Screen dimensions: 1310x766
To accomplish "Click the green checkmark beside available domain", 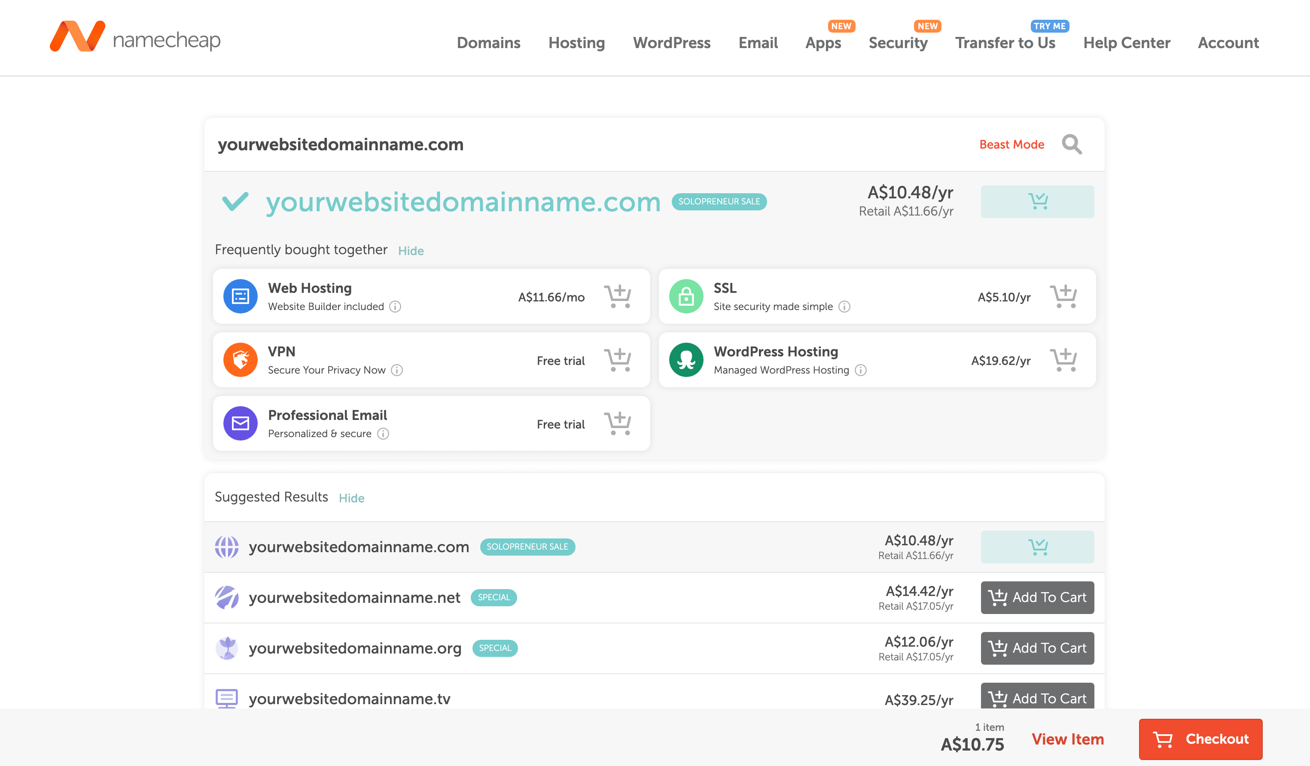I will (x=235, y=201).
